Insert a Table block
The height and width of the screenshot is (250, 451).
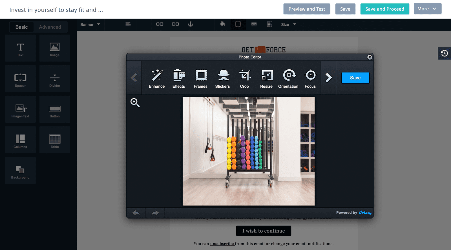55,140
